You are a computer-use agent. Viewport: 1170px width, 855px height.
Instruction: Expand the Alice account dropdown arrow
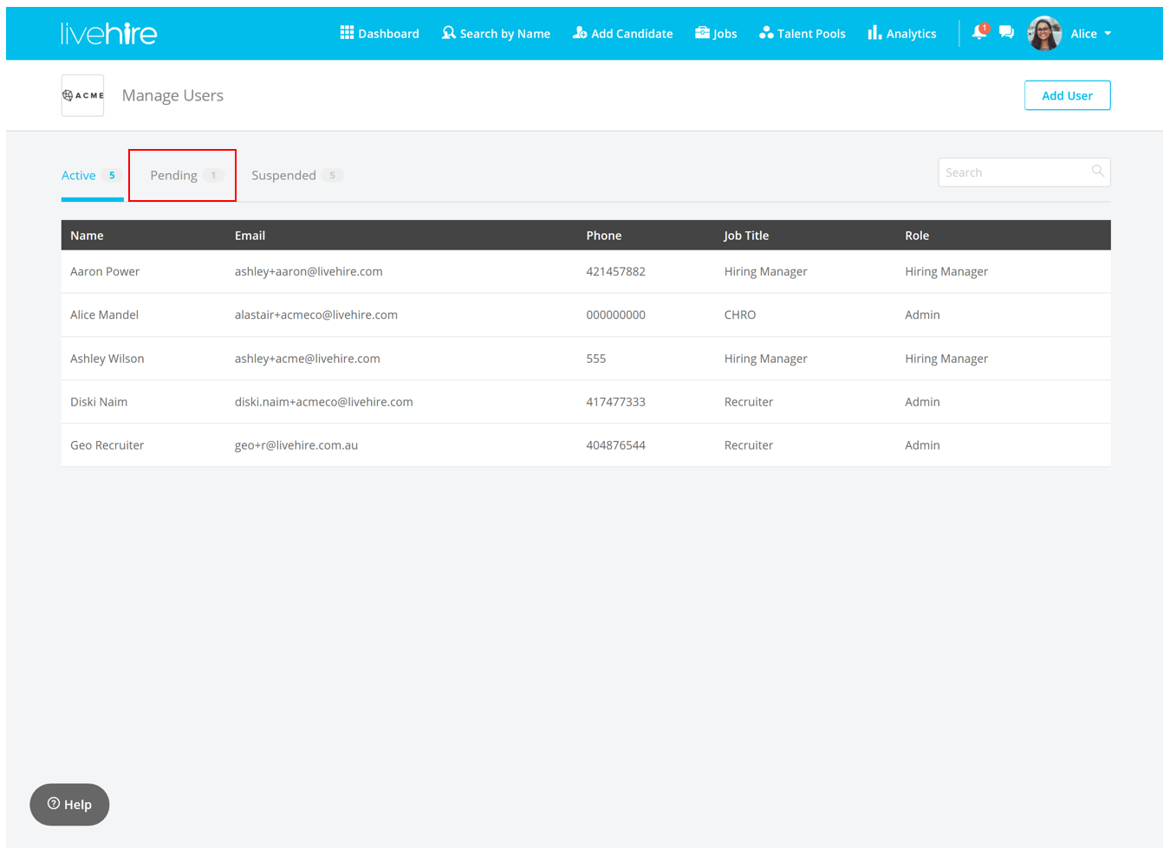point(1108,34)
